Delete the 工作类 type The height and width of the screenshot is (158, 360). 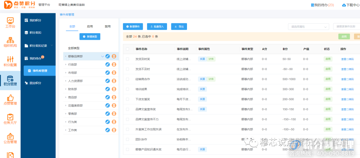(x=114, y=130)
